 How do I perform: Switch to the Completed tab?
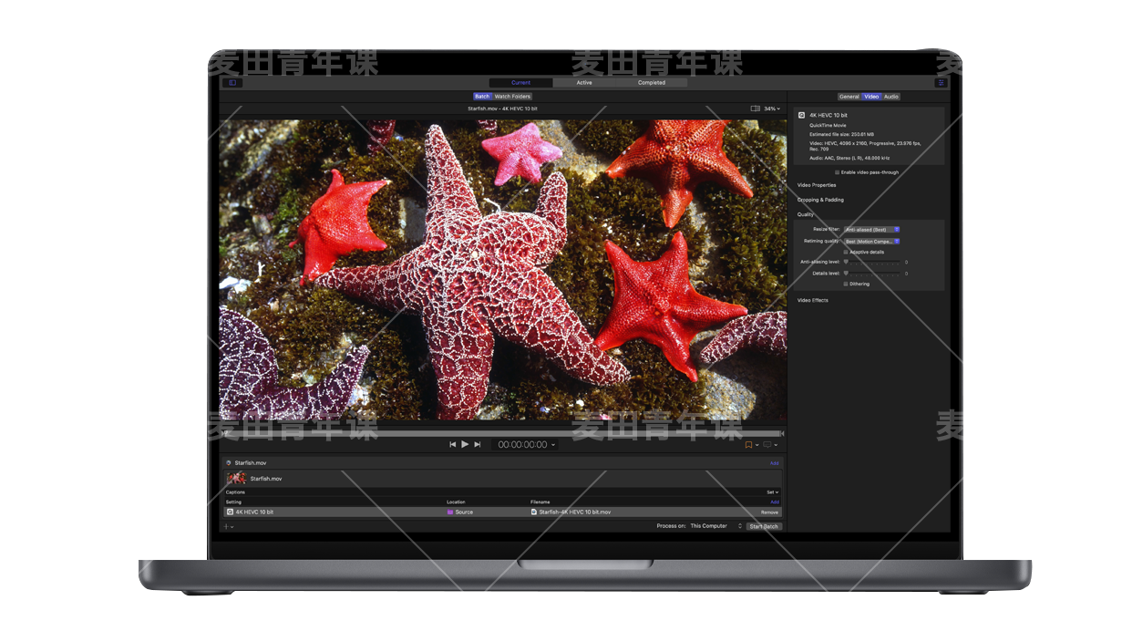(x=652, y=82)
